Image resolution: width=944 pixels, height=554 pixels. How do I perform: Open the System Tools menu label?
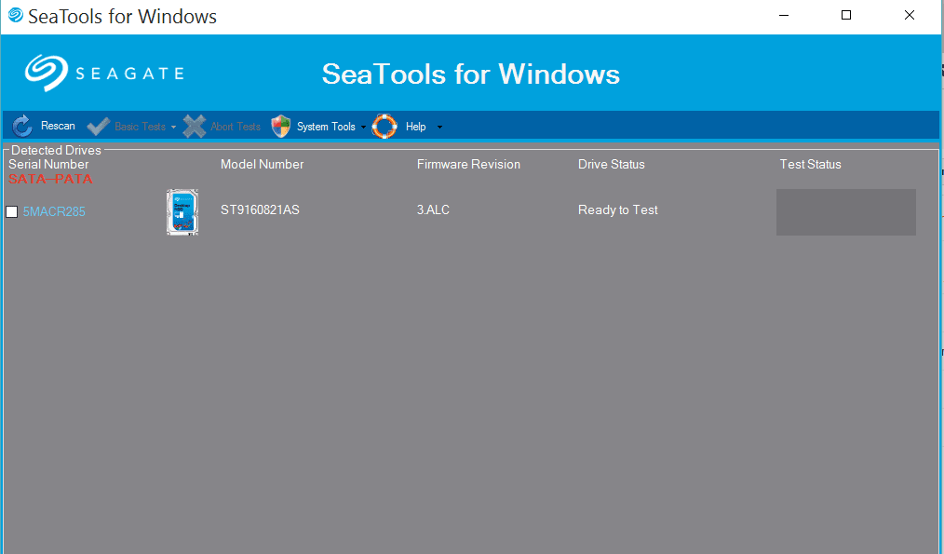326,127
